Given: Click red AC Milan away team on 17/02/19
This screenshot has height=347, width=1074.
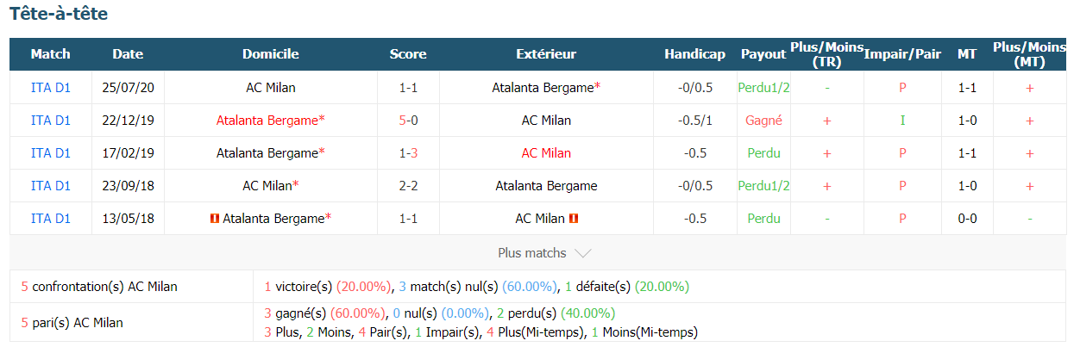Looking at the screenshot, I should 546,153.
